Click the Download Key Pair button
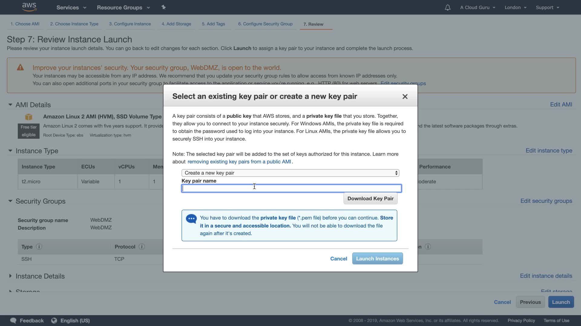The image size is (581, 326). click(x=370, y=199)
